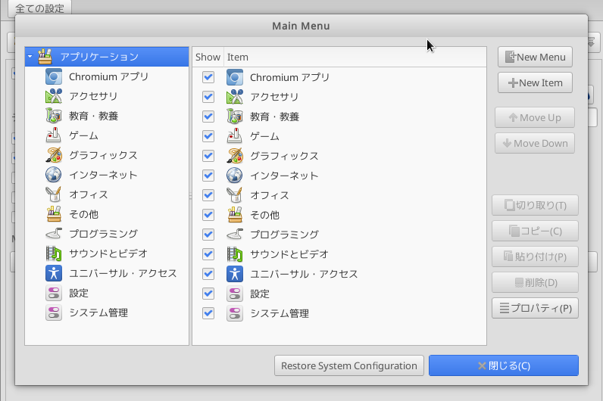Toggle Show checkbox for サウンドとビデオ
This screenshot has width=603, height=401.
click(x=208, y=254)
